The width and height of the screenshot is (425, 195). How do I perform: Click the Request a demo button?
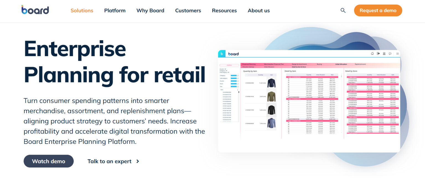point(378,10)
